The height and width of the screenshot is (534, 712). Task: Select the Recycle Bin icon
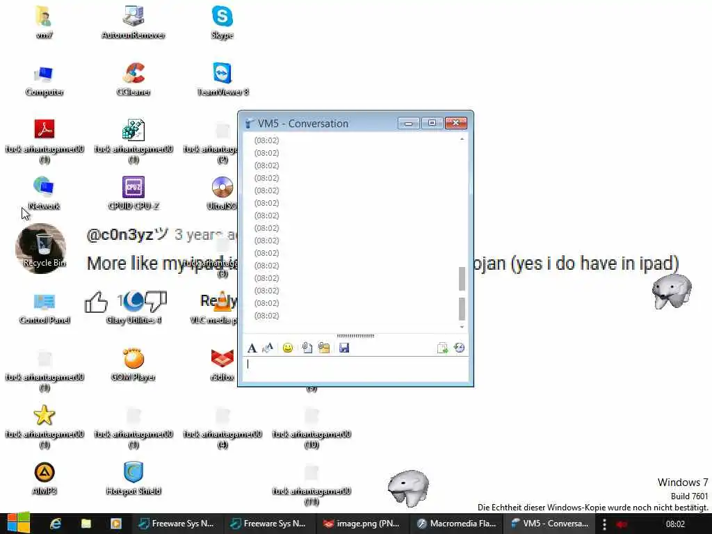44,249
